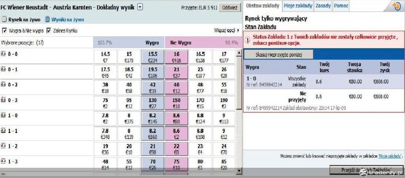Back 1 - 3 at odds 70
This screenshot has height=178, width=405.
click(x=153, y=164)
